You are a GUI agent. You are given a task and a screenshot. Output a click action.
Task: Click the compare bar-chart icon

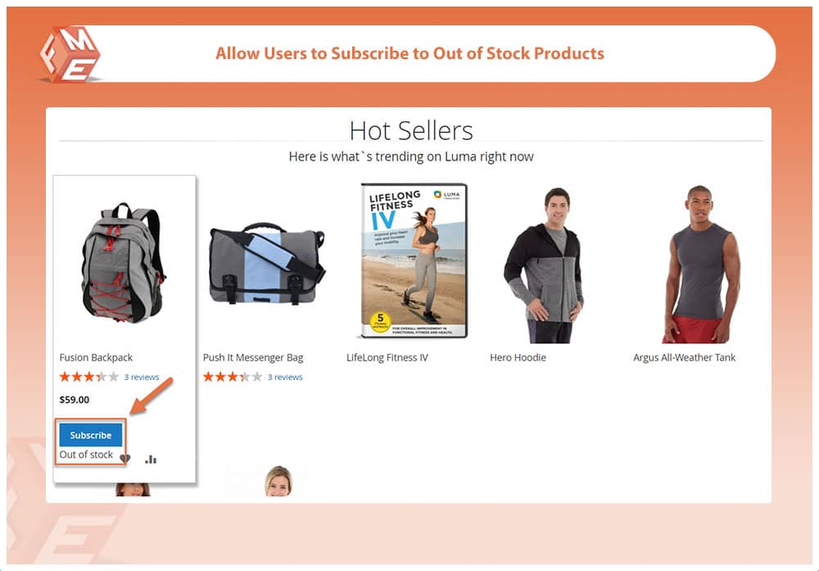pos(151,460)
